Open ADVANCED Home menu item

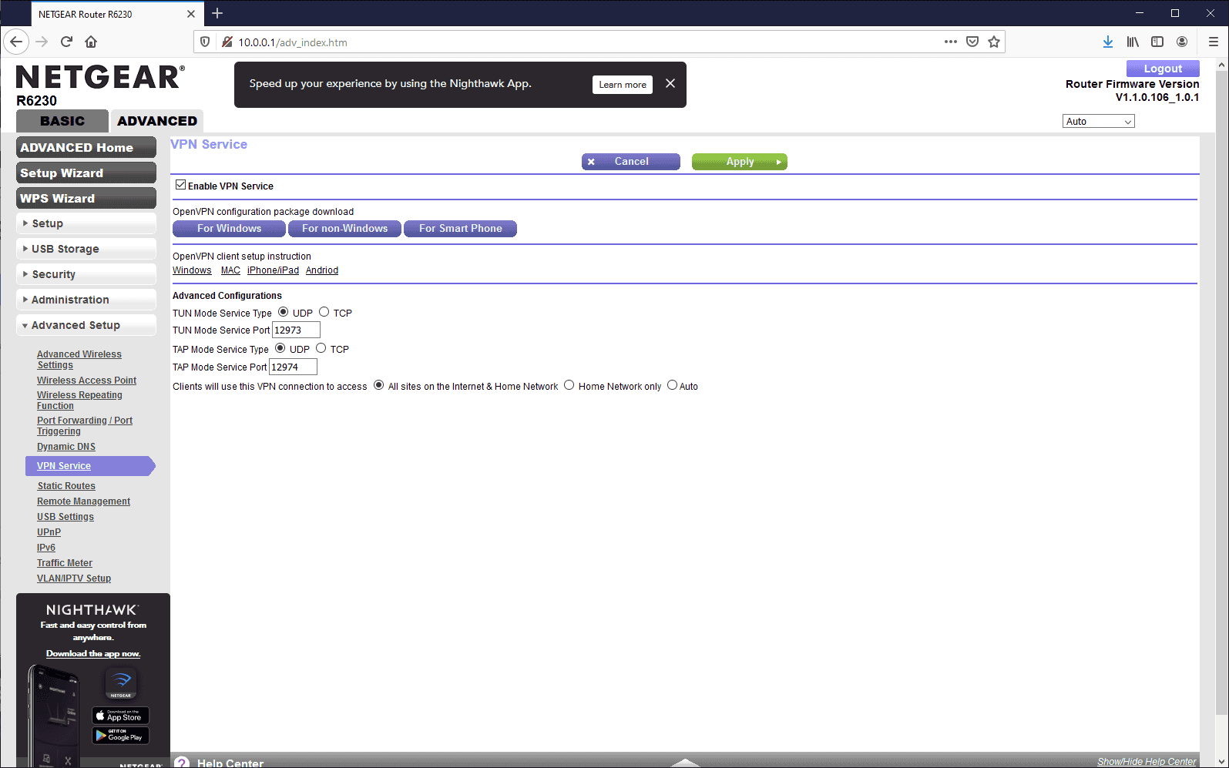coord(86,147)
